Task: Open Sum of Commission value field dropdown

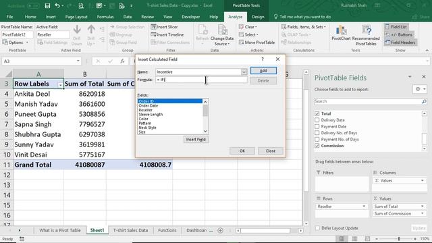Action: 422,213
